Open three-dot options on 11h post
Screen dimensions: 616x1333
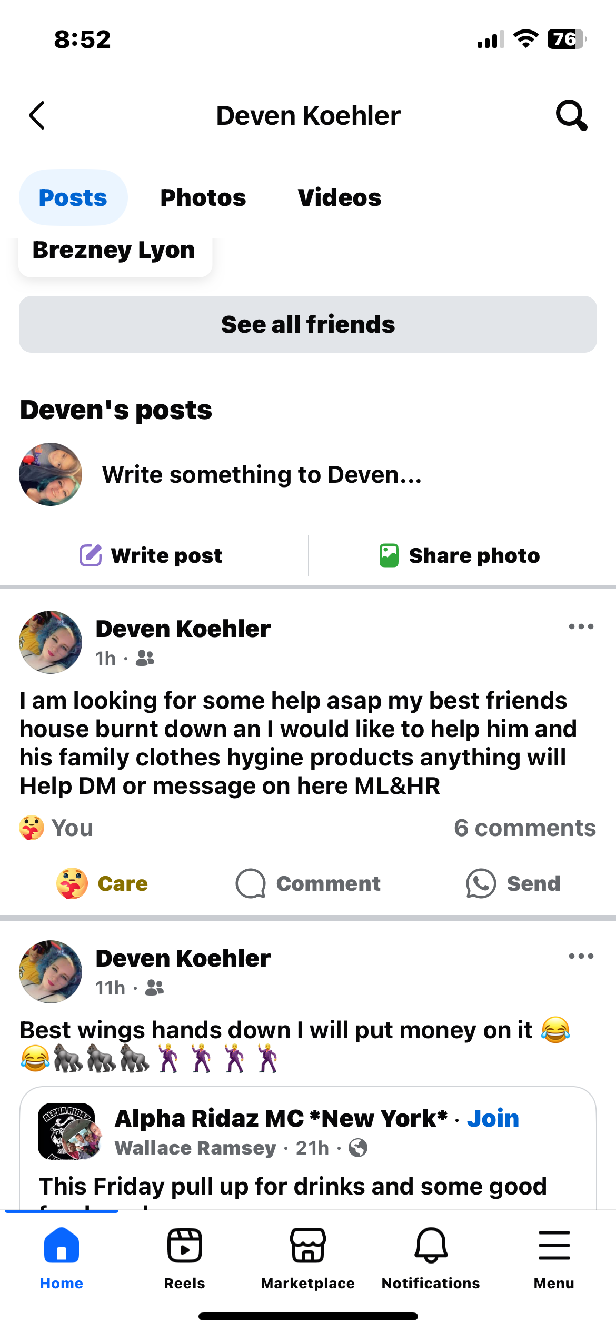click(x=581, y=956)
